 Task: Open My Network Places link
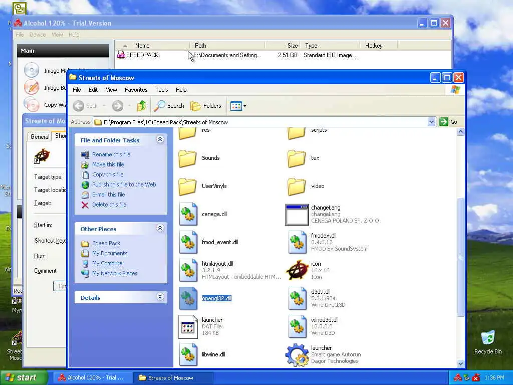tap(115, 273)
